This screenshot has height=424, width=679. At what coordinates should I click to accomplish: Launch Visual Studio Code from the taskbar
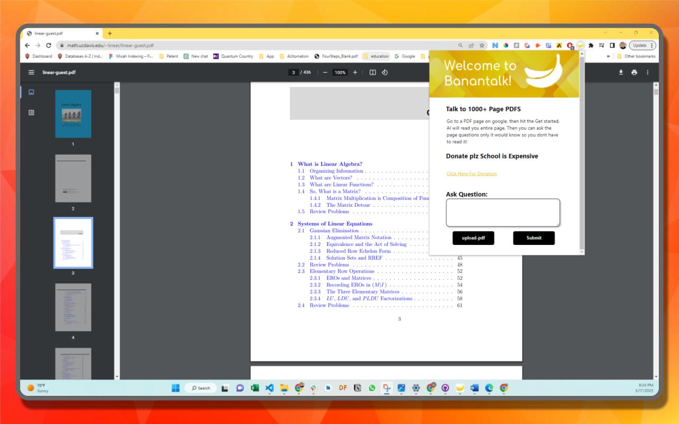tap(269, 387)
